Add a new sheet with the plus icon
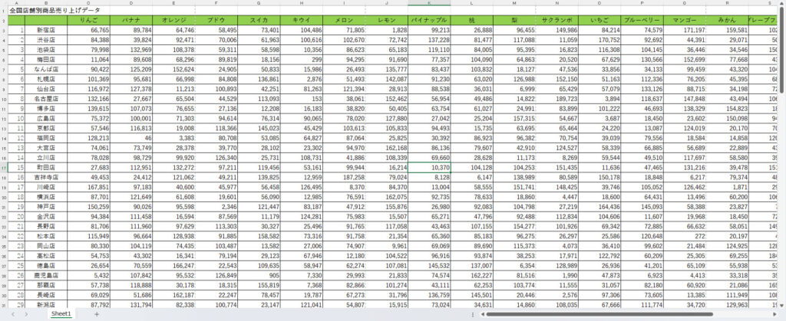The image size is (786, 321). [x=97, y=314]
